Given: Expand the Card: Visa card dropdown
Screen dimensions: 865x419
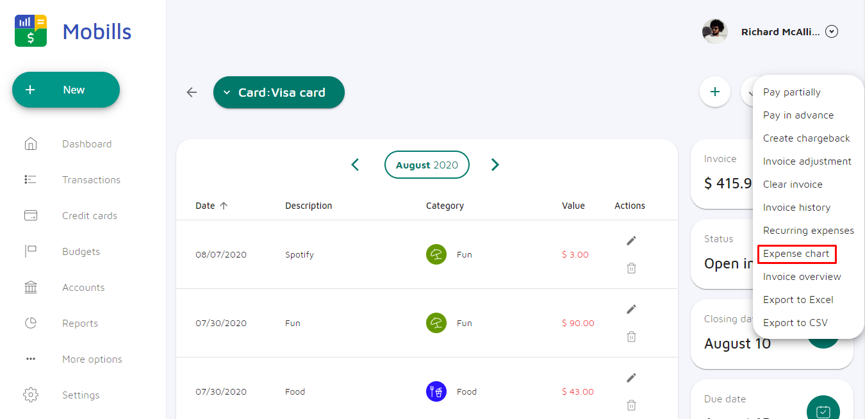Looking at the screenshot, I should [279, 92].
